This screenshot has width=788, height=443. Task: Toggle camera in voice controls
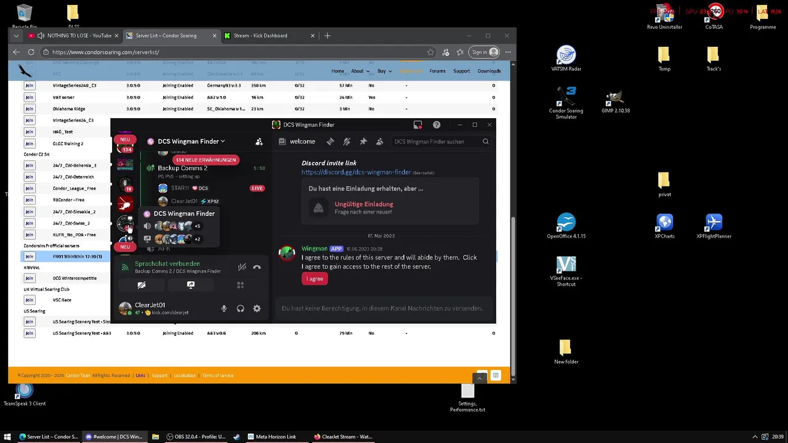tap(141, 285)
